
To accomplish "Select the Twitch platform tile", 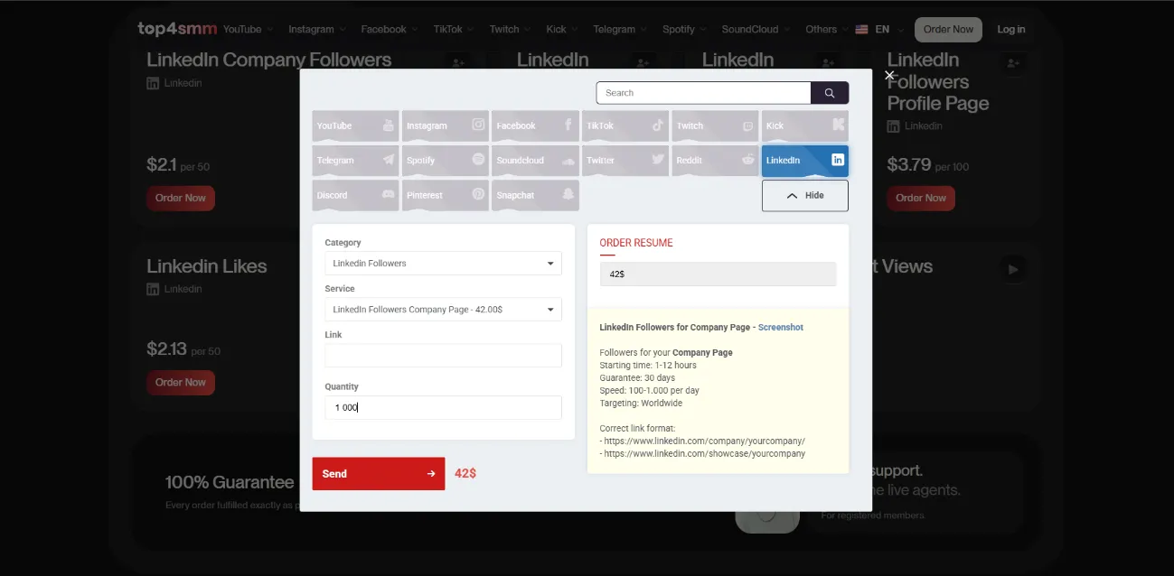I will point(715,125).
